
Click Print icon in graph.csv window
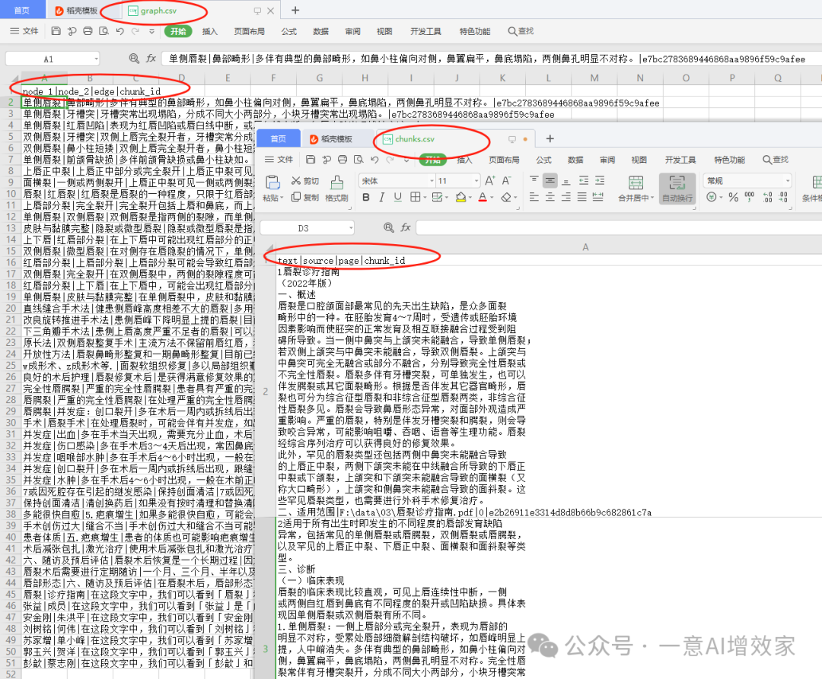88,31
